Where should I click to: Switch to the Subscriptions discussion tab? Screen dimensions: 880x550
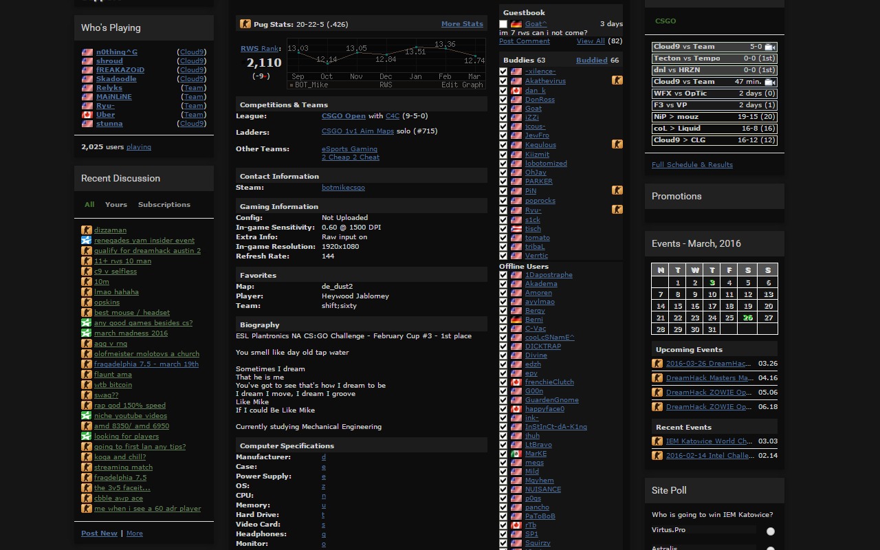pos(164,205)
